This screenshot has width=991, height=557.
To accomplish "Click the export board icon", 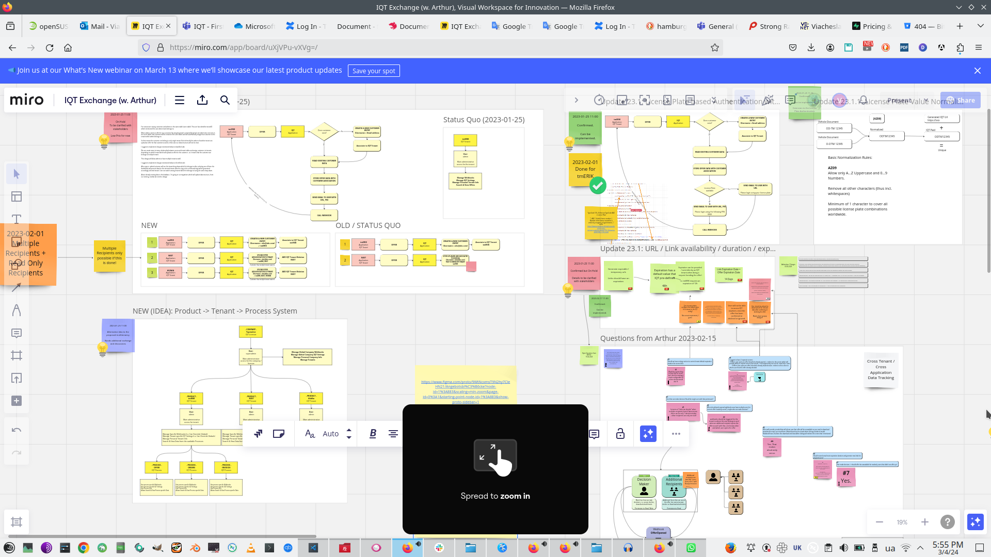I will 202,100.
